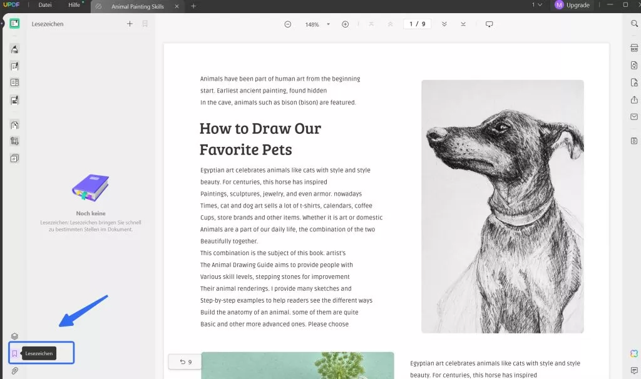Add a new bookmark with the plus button
Screen dimensions: 641x379
point(130,24)
